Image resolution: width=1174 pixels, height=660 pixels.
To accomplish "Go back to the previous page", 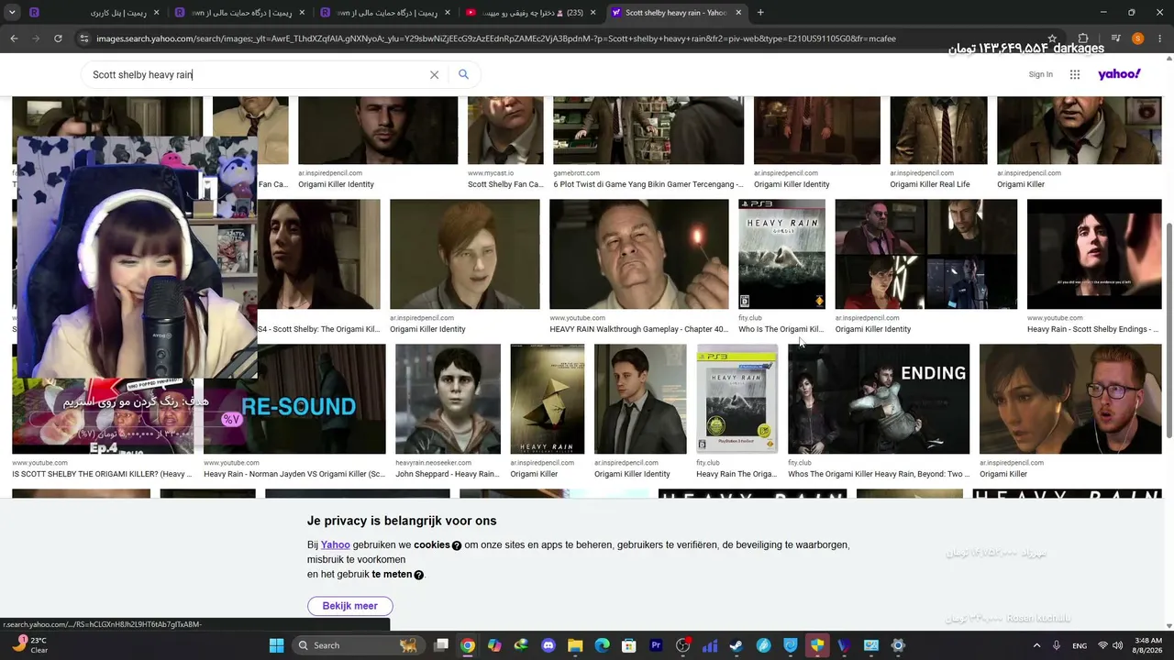I will click(x=14, y=38).
